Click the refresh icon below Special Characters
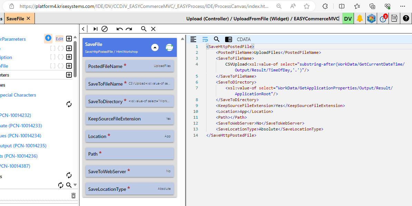This screenshot has width=412, height=206. pos(69,104)
